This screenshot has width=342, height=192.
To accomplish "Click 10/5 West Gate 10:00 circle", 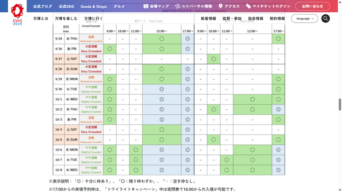I will coord(213,140).
